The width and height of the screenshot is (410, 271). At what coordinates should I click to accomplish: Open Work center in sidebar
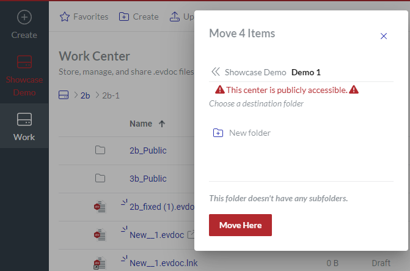tap(24, 127)
